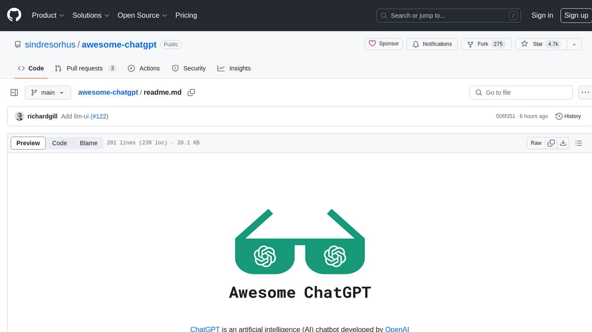592x332 pixels.
Task: Switch to the Security tab
Action: coord(189,68)
